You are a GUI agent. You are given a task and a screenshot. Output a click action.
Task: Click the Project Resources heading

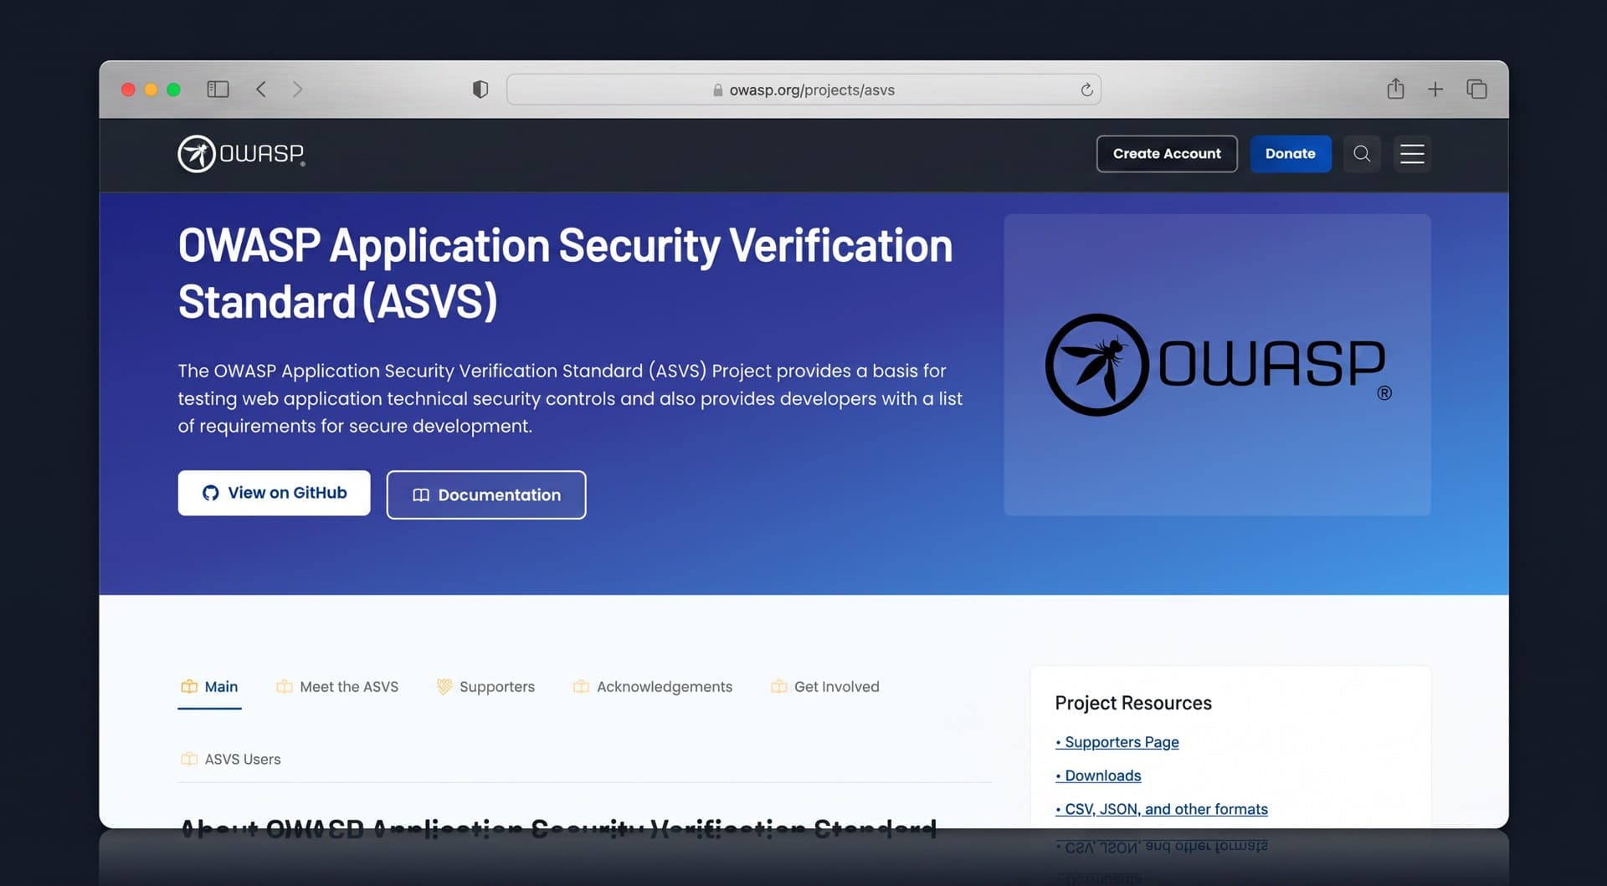[1133, 703]
